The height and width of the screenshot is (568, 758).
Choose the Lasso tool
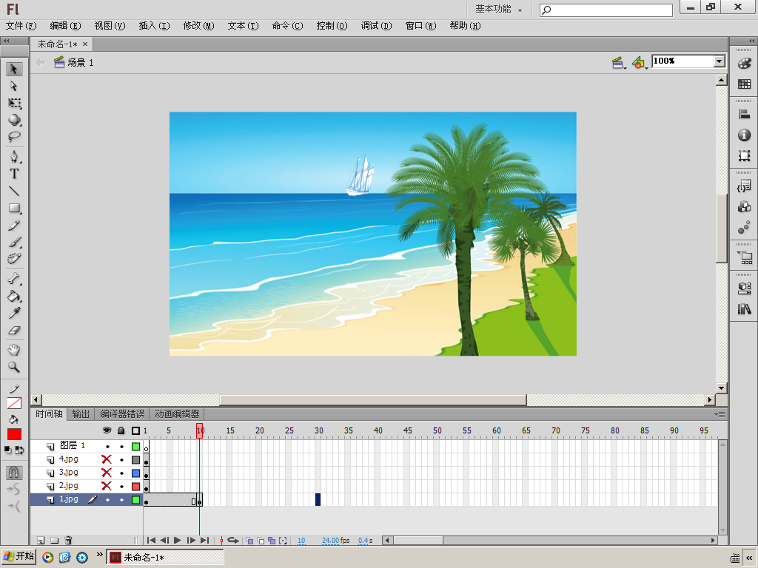pos(14,137)
